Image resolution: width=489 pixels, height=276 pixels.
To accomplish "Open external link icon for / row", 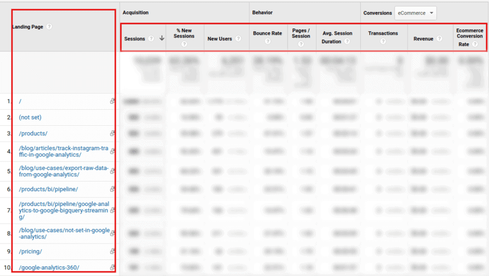I will coord(113,101).
